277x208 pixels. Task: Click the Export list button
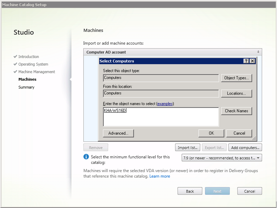click(214, 147)
